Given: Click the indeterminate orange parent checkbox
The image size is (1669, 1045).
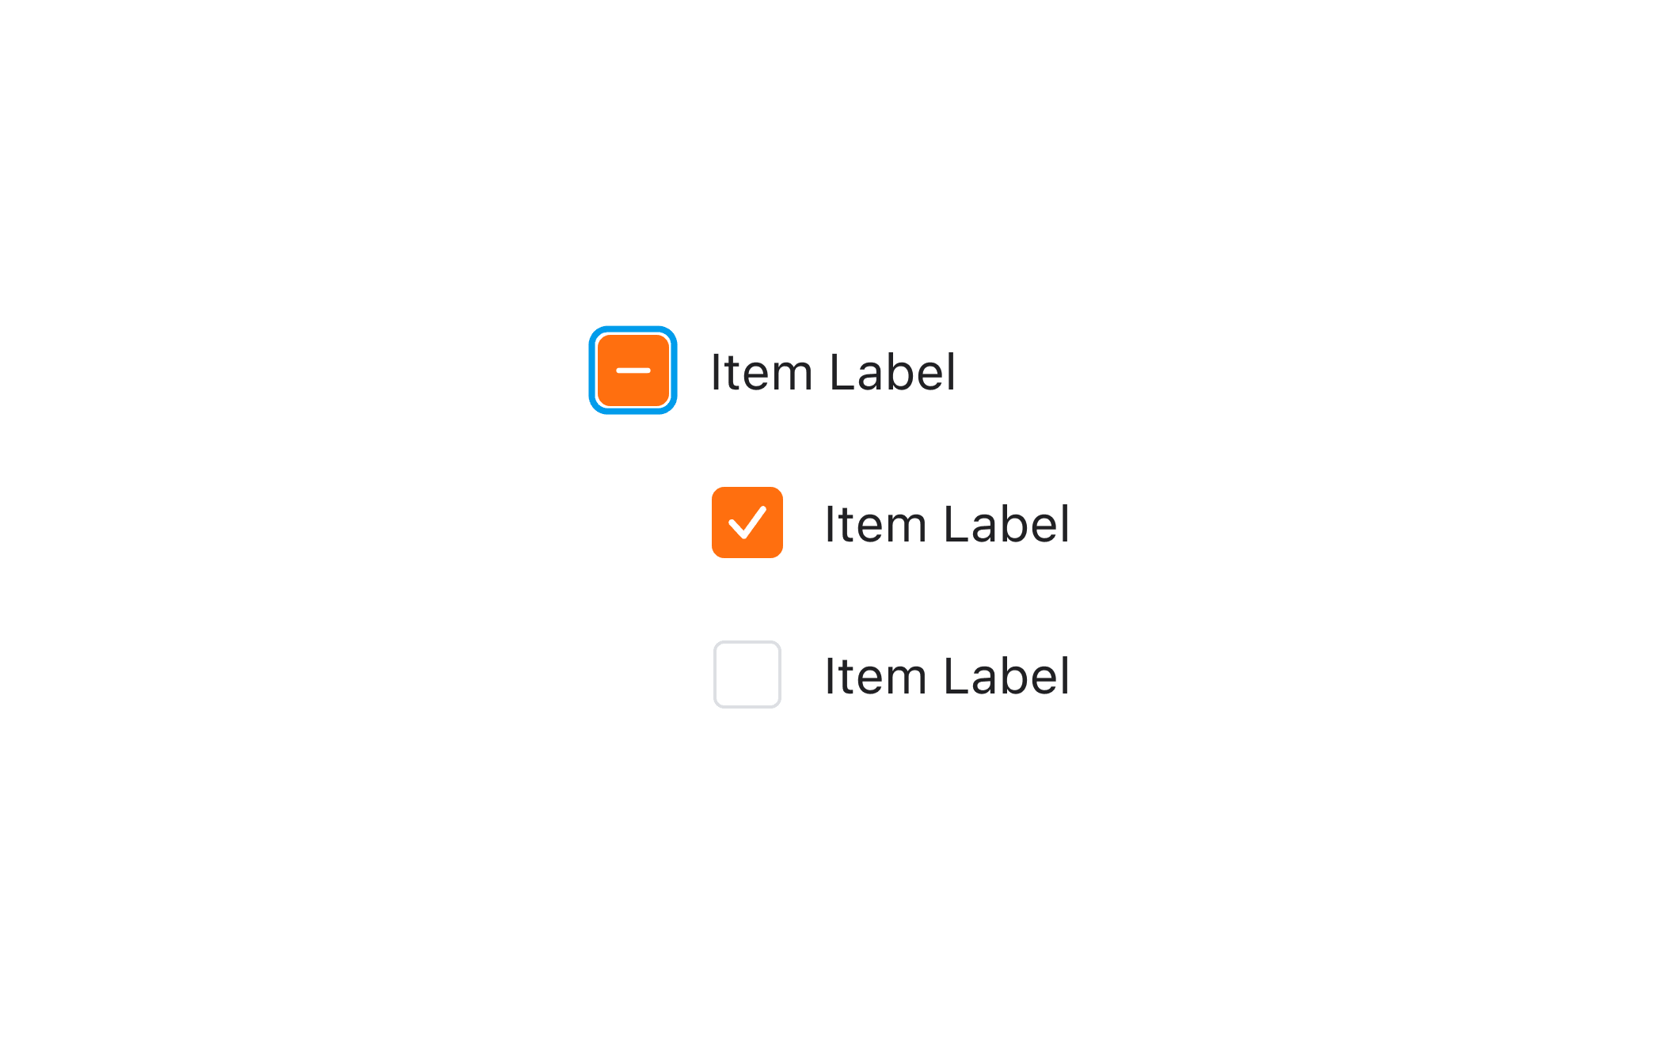Looking at the screenshot, I should coord(633,370).
